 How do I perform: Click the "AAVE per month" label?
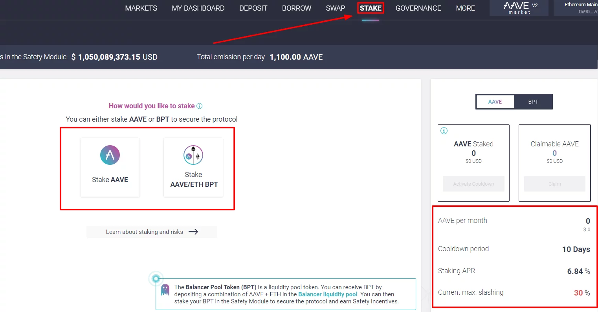(x=462, y=221)
